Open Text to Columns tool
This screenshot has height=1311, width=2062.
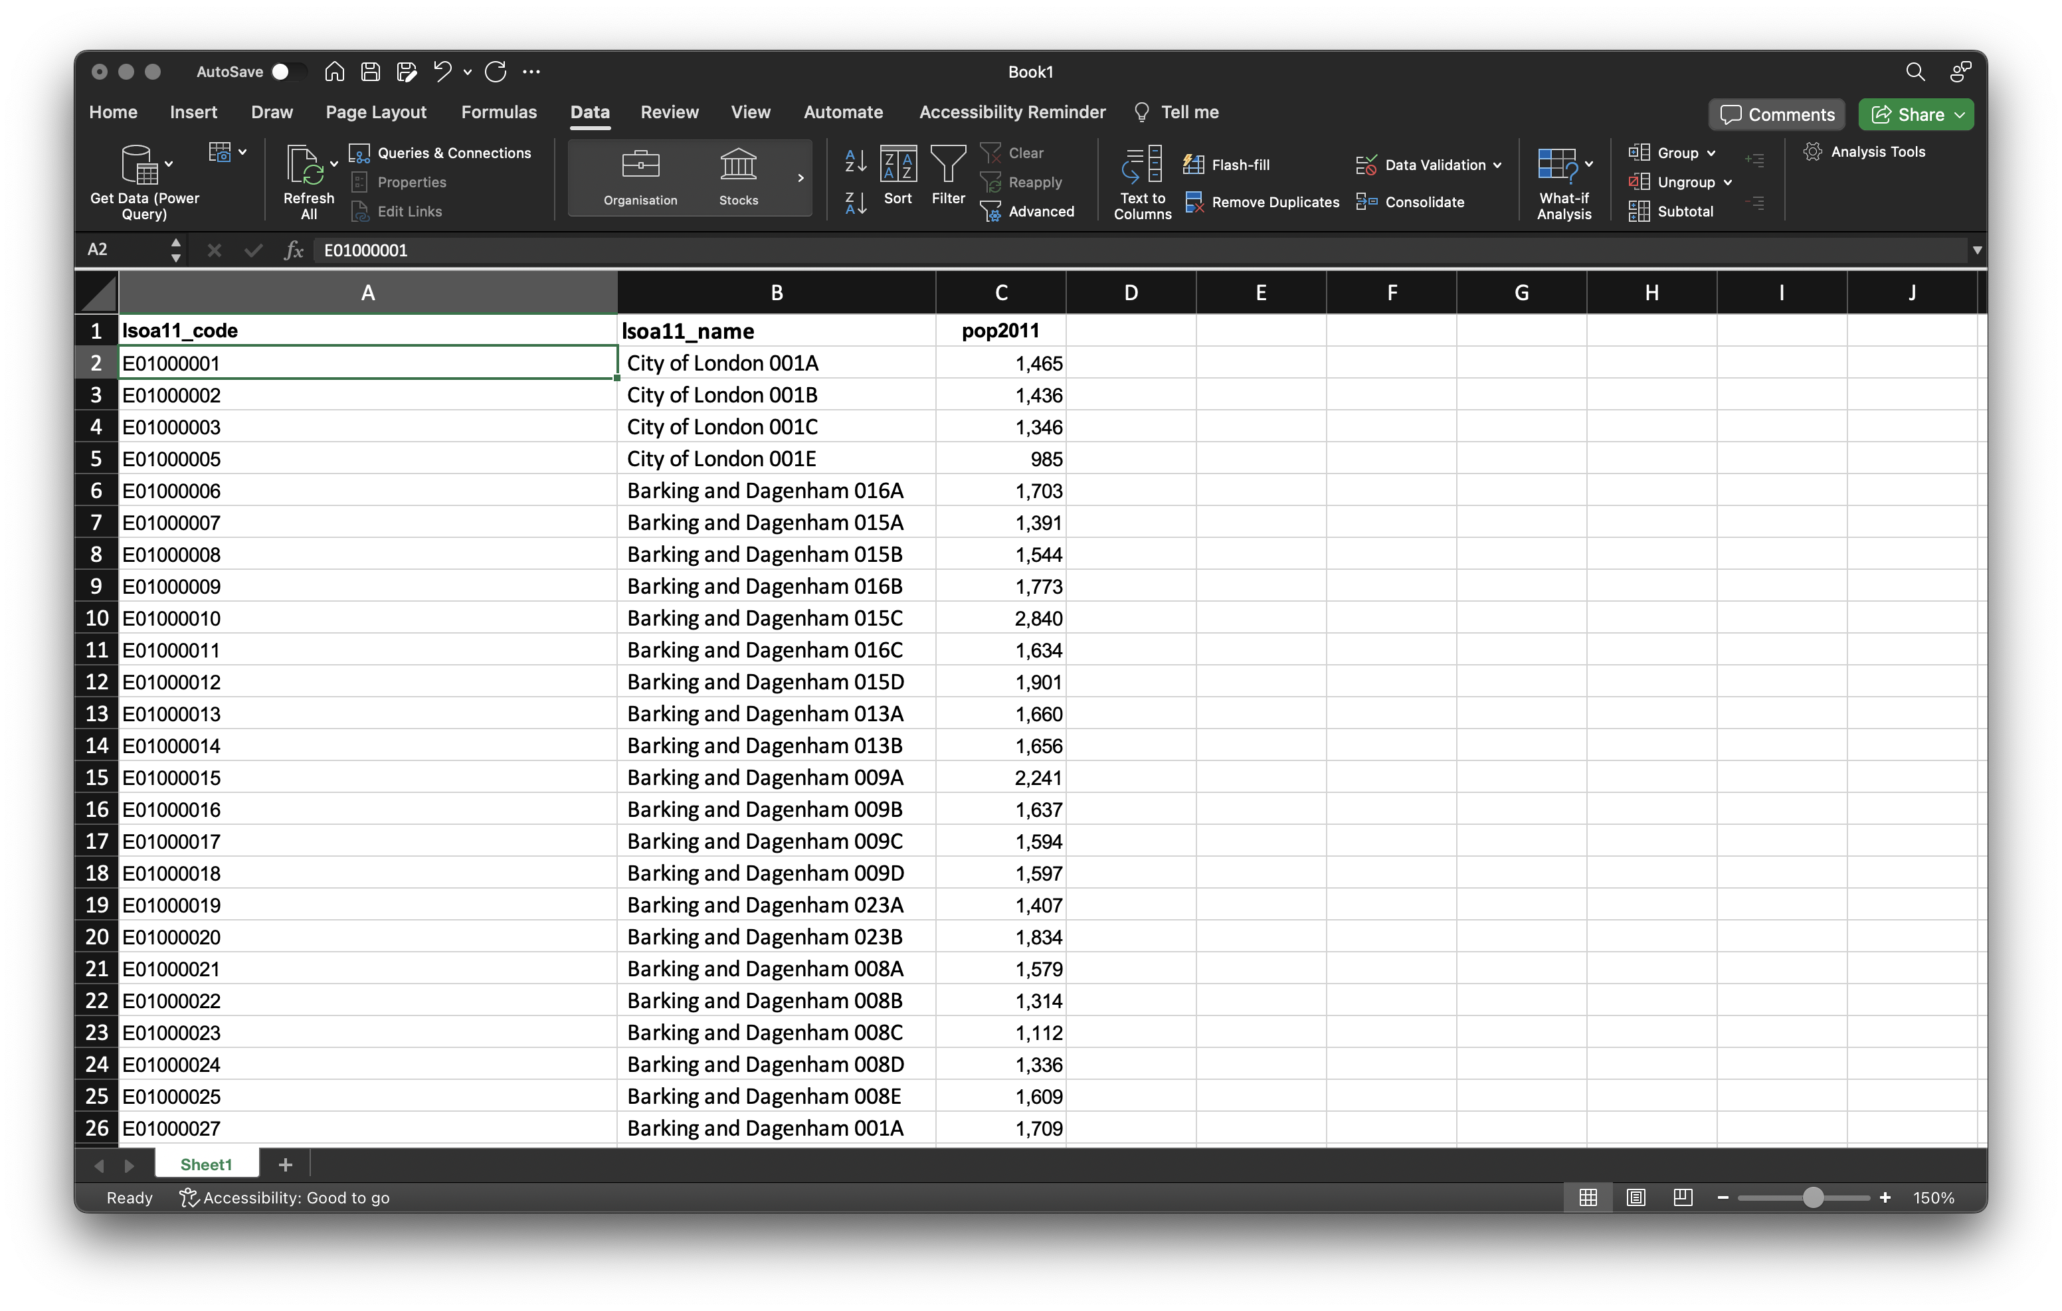click(1141, 181)
